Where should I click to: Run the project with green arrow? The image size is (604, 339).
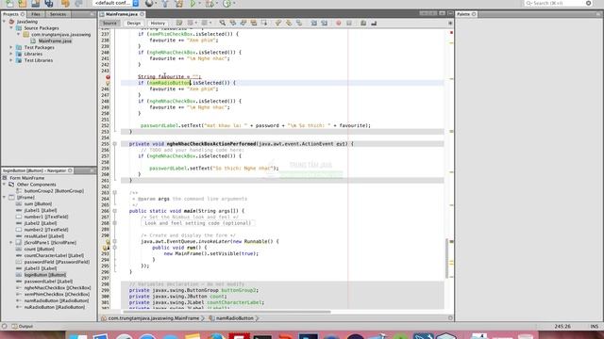(193, 4)
